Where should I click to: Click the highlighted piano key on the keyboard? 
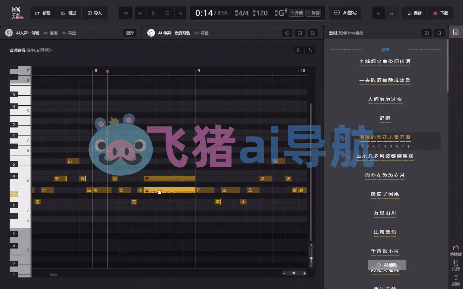14,194
